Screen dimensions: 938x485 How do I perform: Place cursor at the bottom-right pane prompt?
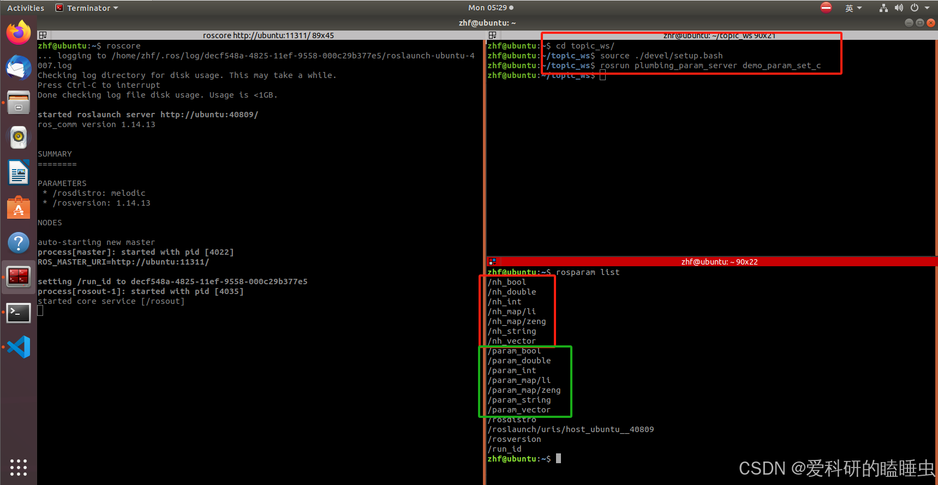point(558,459)
